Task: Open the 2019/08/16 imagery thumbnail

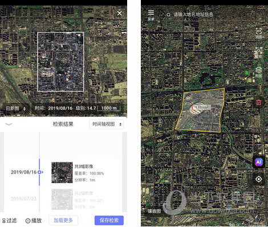Action: 62,172
